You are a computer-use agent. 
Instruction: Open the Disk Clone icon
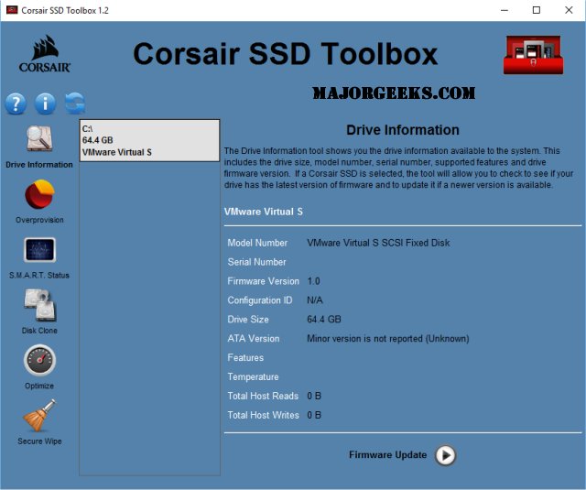pos(39,305)
